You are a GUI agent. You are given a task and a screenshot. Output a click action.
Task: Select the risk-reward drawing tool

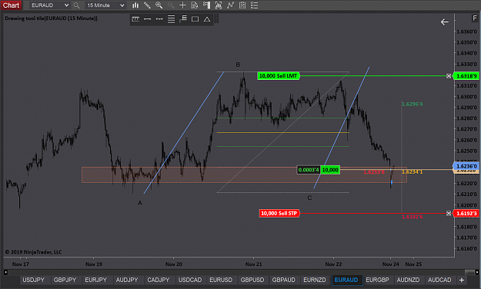click(x=183, y=19)
